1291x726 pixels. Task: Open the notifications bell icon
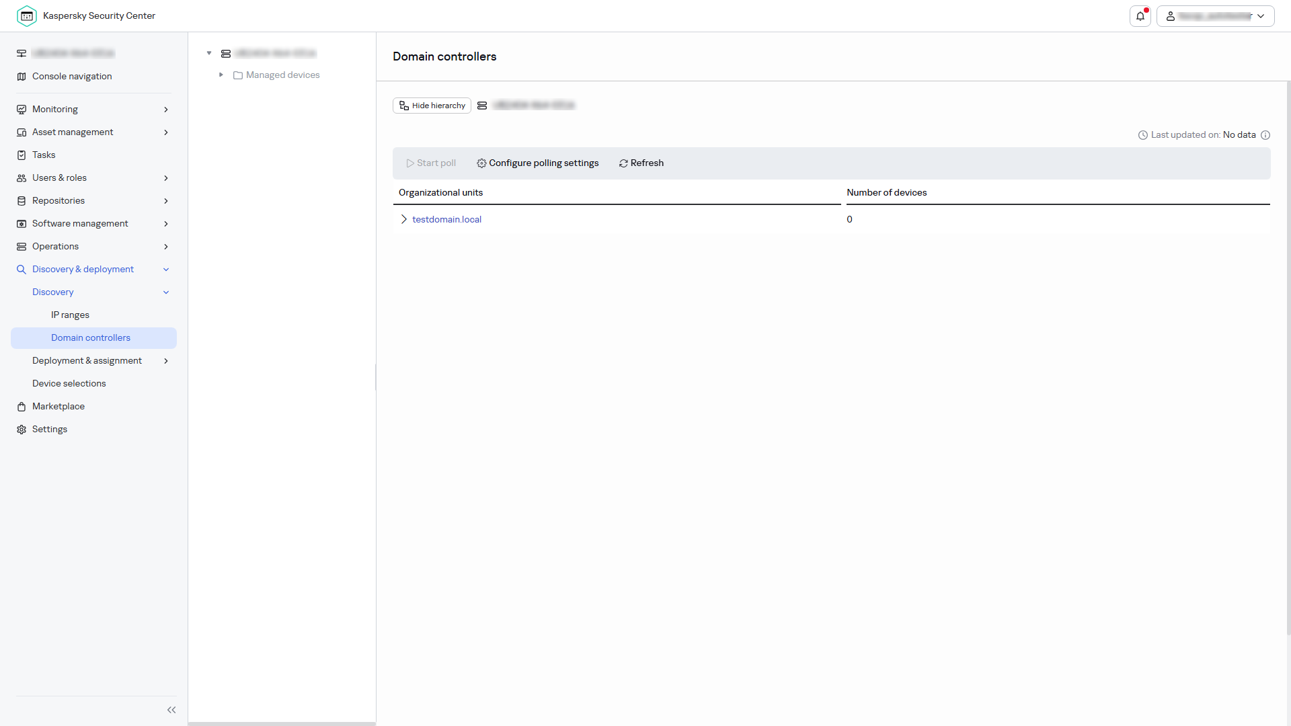point(1140,16)
